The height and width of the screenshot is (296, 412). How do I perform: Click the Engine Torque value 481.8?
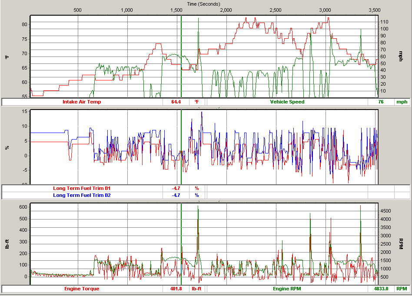click(176, 289)
